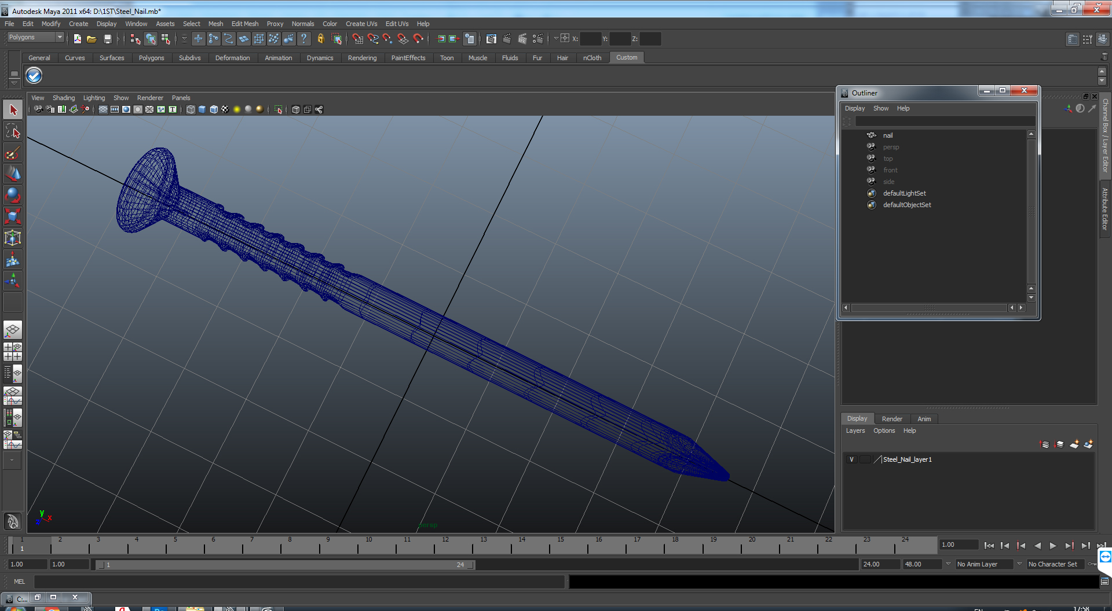Screen dimensions: 1112x611
Task: Select the nail object in Outliner
Action: click(x=888, y=135)
